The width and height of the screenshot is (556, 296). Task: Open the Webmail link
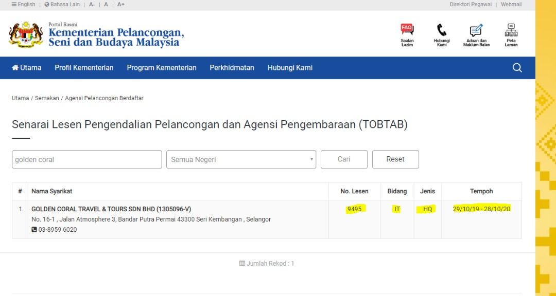click(x=511, y=4)
